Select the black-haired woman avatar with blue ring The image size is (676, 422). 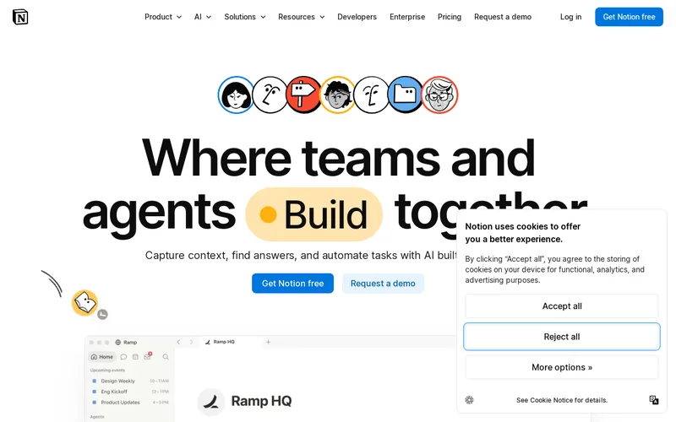pyautogui.click(x=236, y=95)
